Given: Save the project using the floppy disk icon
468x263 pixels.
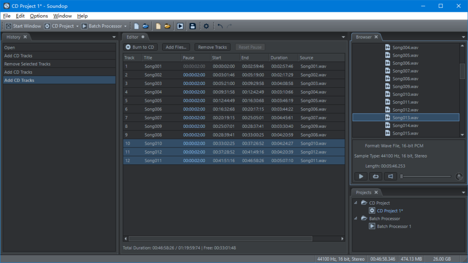Looking at the screenshot, I should point(192,26).
